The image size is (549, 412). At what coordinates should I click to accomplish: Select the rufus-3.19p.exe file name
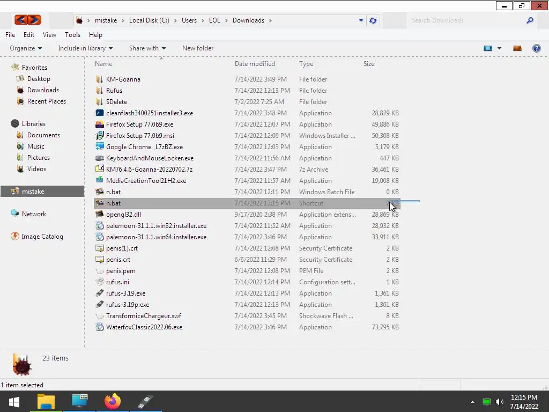(128, 305)
